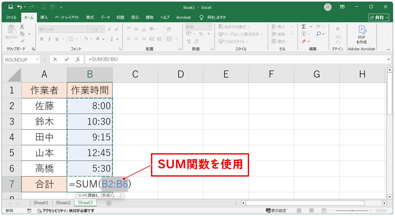The height and width of the screenshot is (216, 395).
Task: Collapse the ribbon with the caret
Action: click(x=388, y=49)
